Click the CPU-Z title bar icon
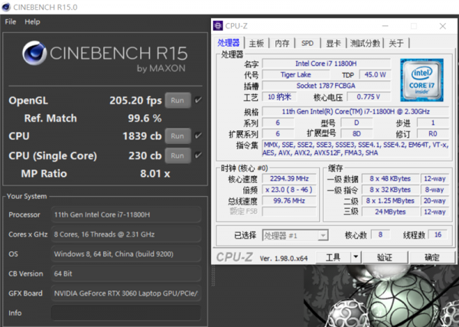 click(217, 25)
